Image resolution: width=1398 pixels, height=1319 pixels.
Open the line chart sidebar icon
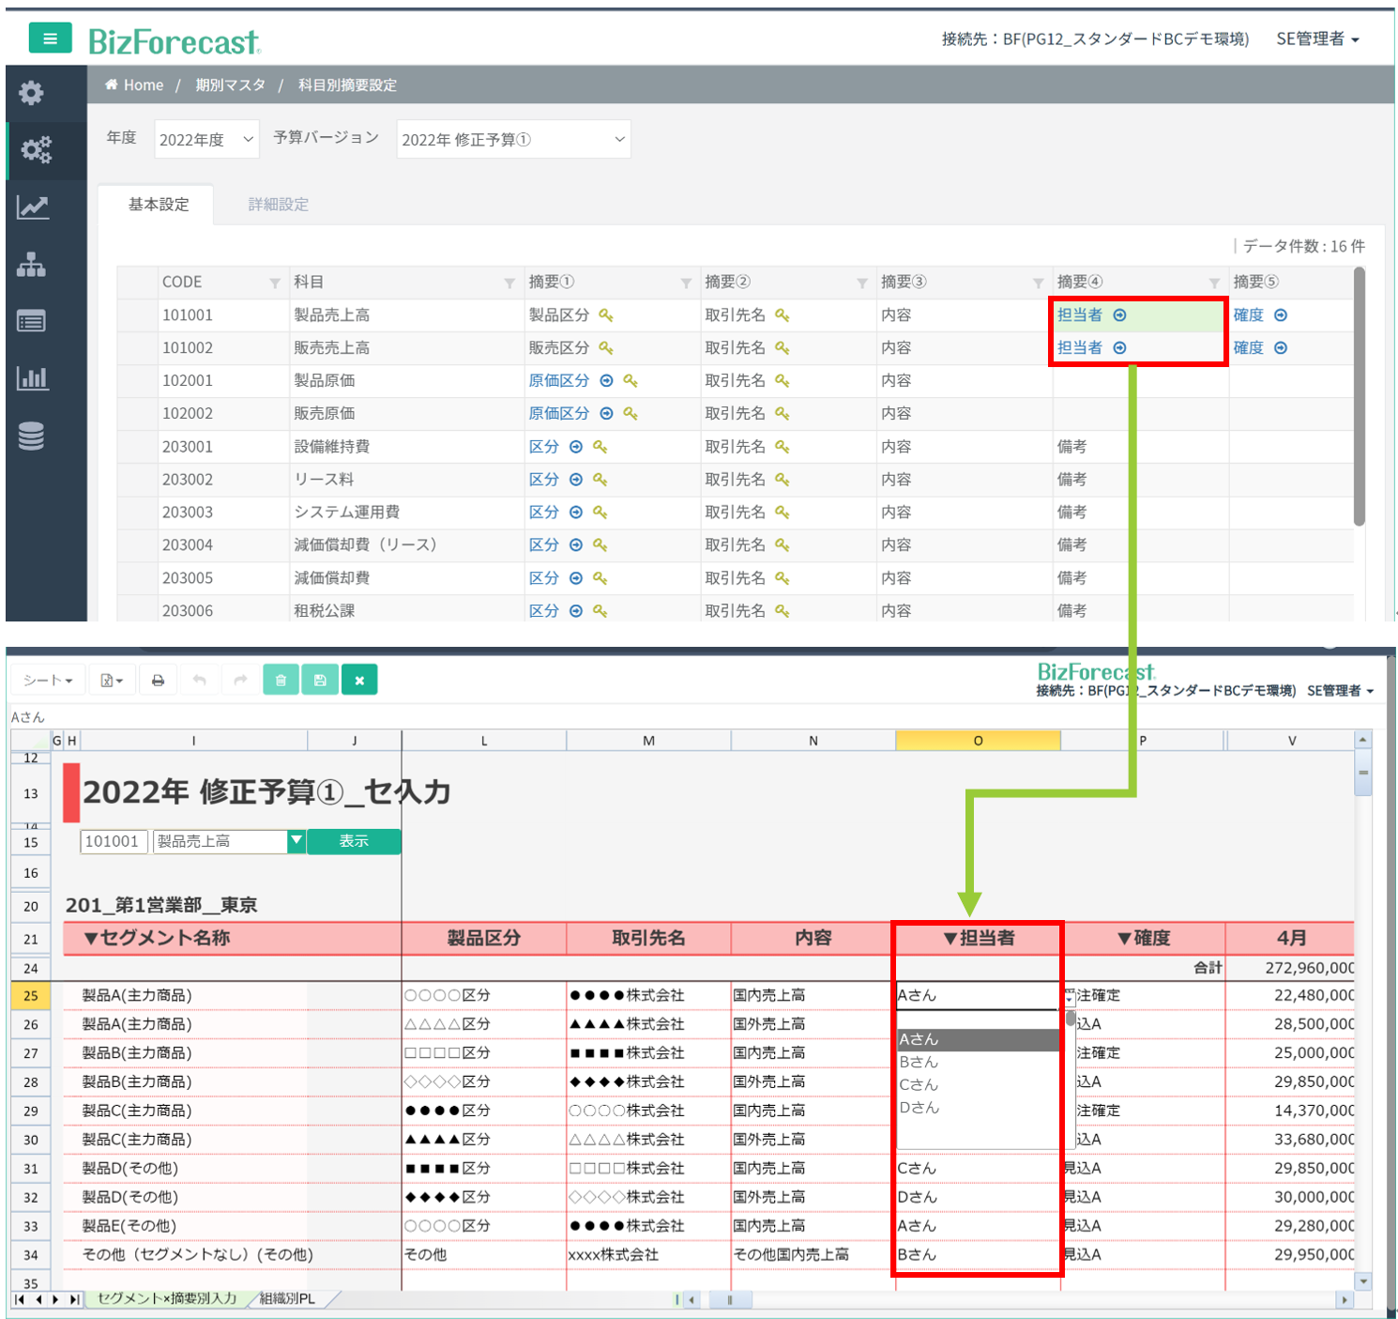click(x=32, y=207)
